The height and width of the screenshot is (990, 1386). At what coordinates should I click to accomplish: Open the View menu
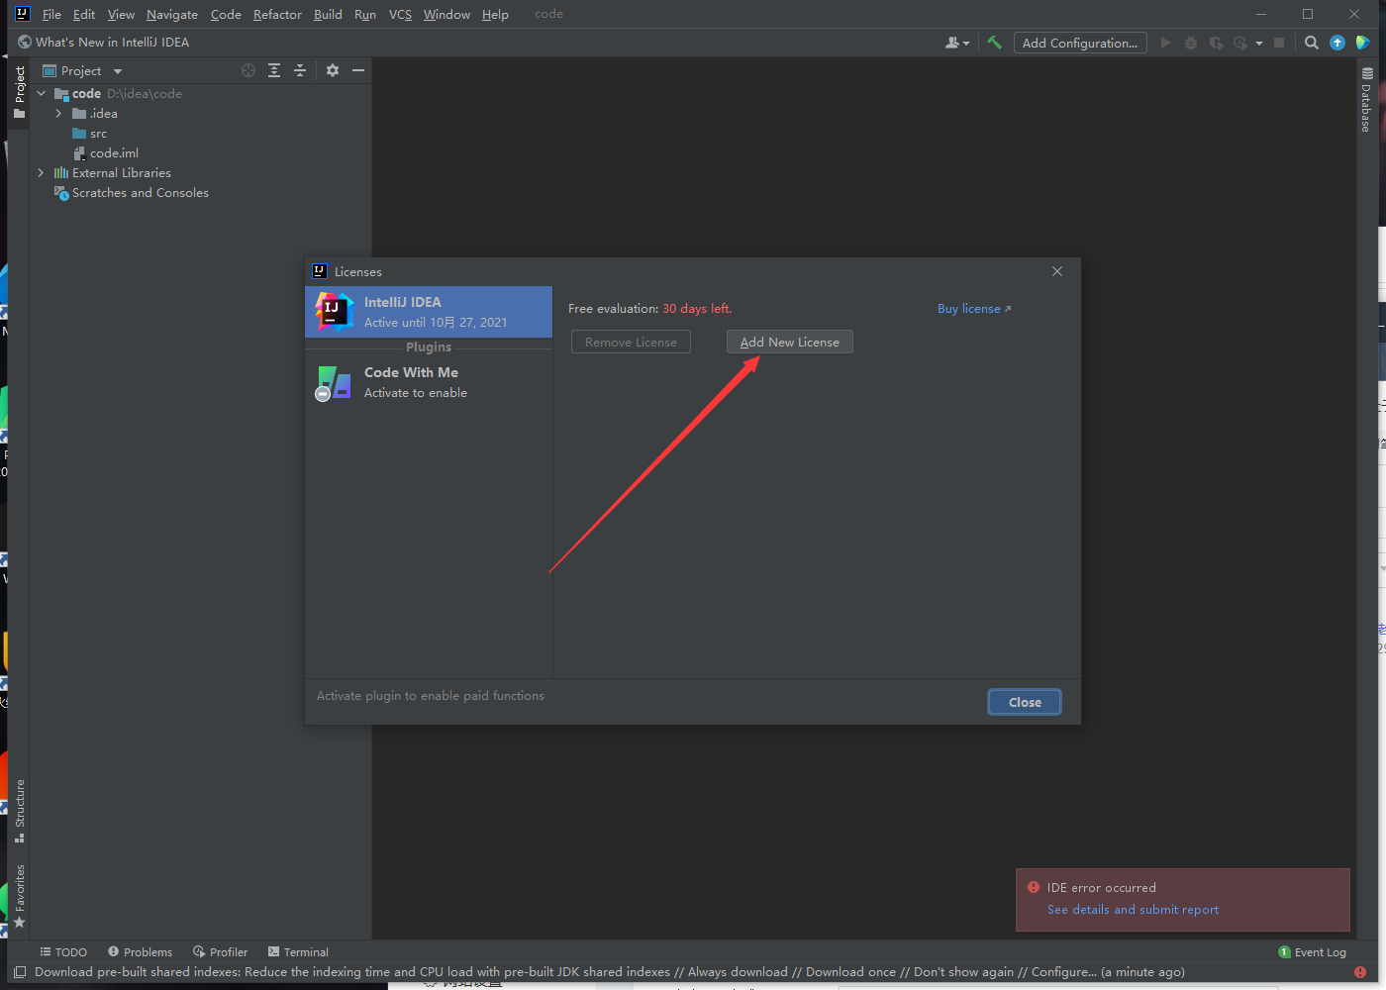121,15
